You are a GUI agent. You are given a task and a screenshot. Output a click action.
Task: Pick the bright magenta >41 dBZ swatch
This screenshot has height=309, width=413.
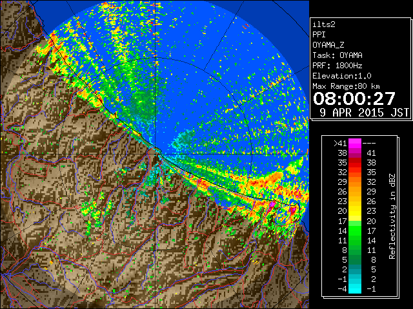click(x=355, y=144)
